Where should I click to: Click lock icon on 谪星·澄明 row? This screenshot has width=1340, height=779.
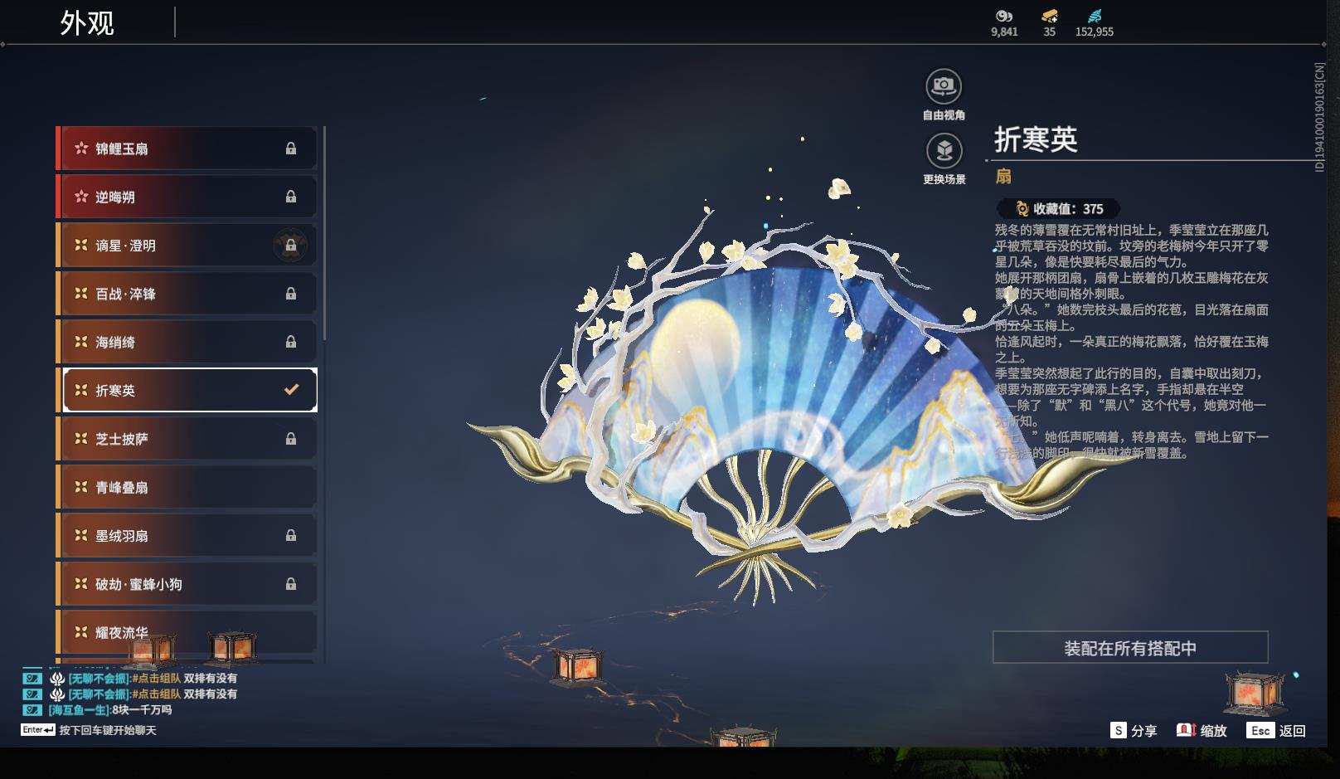291,246
